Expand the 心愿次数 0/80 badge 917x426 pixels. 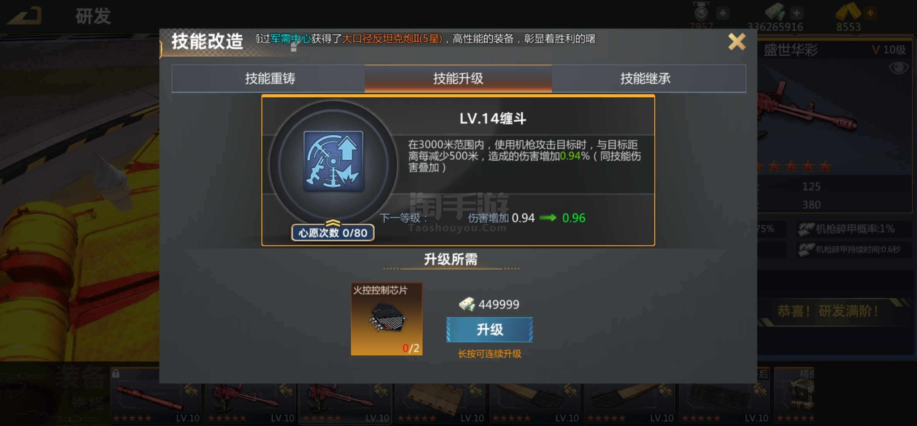click(333, 232)
